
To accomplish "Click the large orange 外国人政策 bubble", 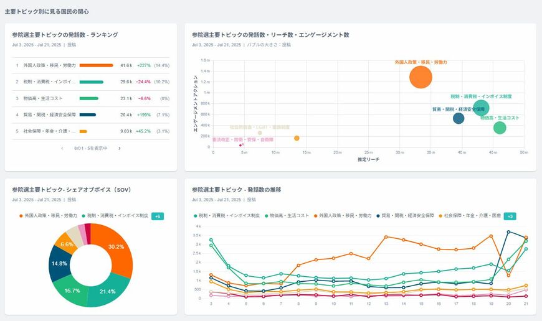I will pyautogui.click(x=421, y=77).
